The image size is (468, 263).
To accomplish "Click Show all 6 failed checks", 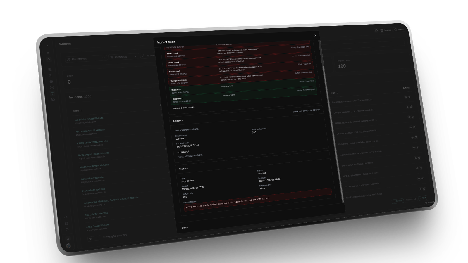I will (x=183, y=108).
